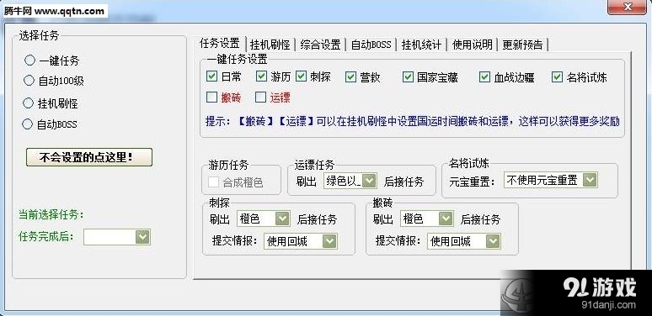View the 挂机统计 tab
The height and width of the screenshot is (316, 652).
click(421, 44)
